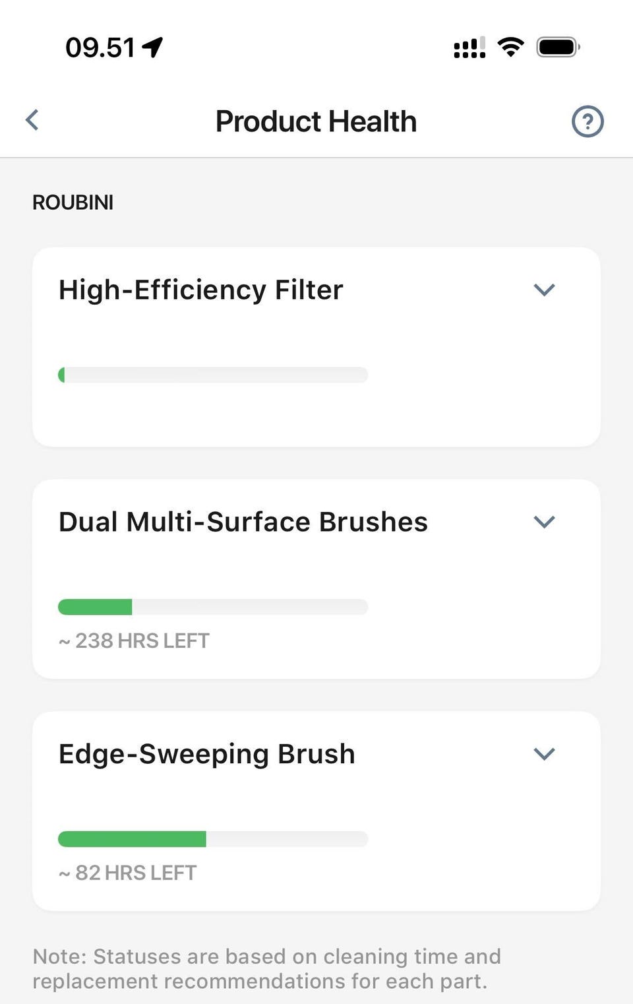Tap the Edge-Sweeping Brush progress bar

point(213,839)
